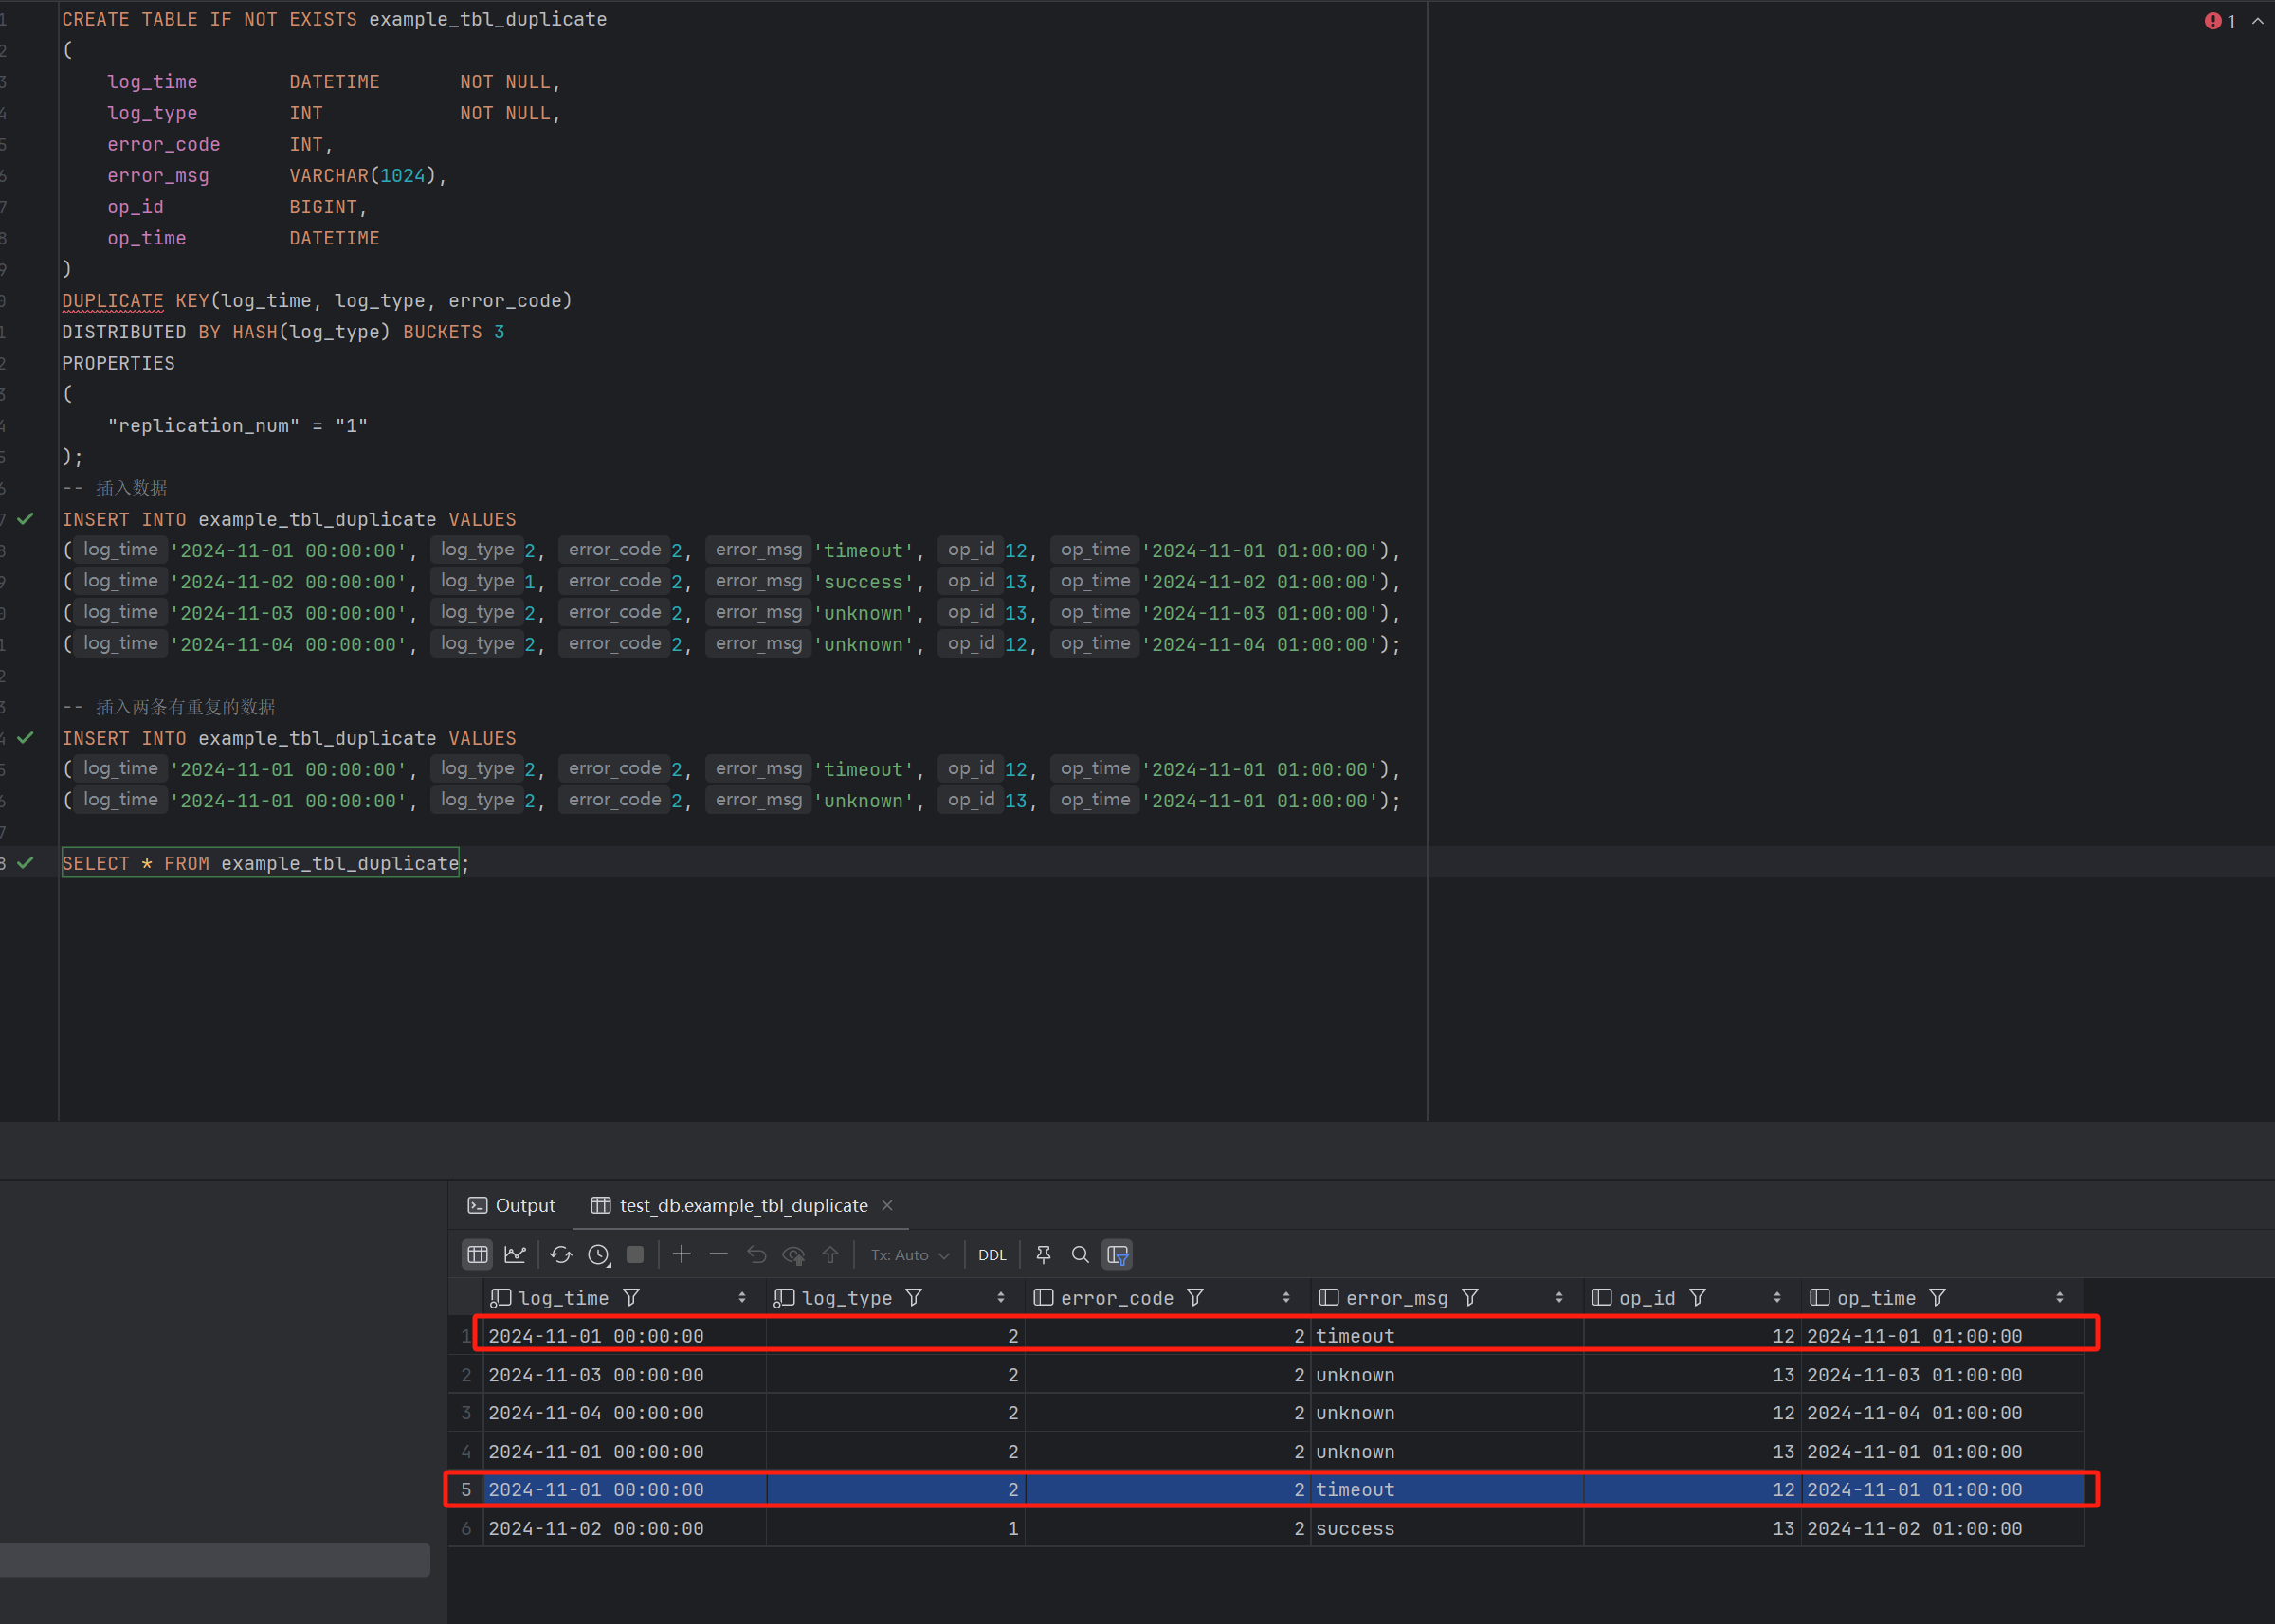
Task: Click the error_msg column filter icon
Action: pos(1469,1297)
